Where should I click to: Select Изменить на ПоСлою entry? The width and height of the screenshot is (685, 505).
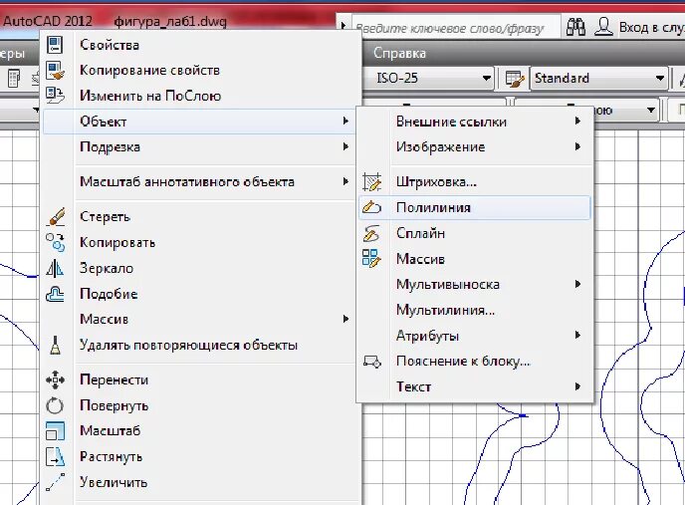click(x=200, y=96)
